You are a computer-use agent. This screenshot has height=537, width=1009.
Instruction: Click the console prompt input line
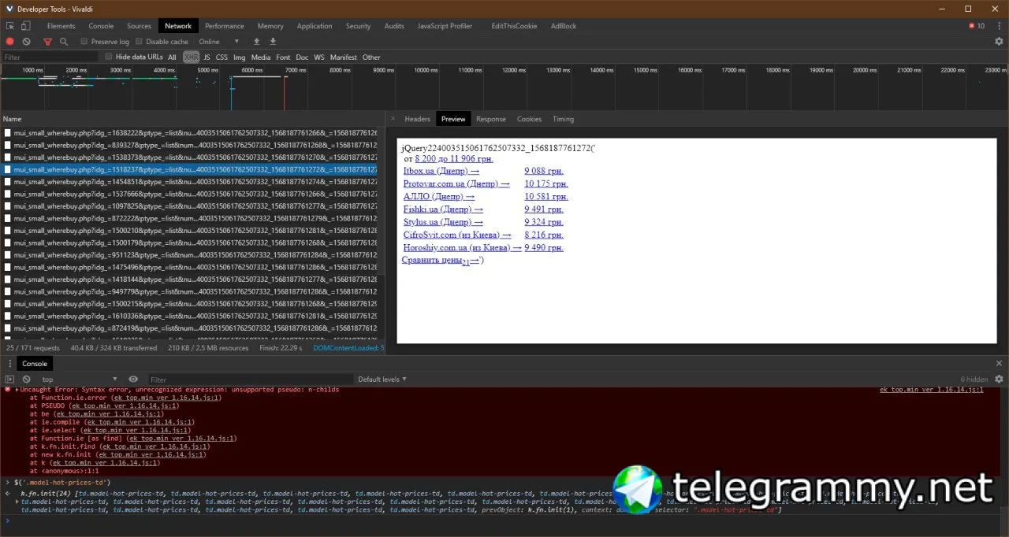[x=504, y=520]
